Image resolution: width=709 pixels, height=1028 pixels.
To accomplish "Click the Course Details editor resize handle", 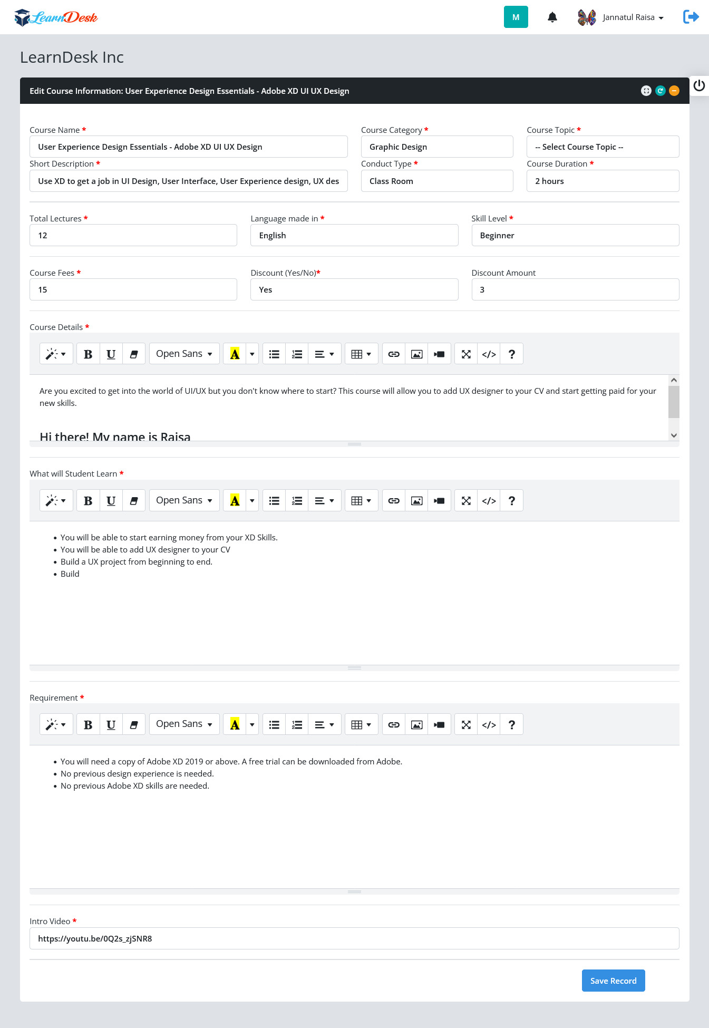I will (x=354, y=444).
